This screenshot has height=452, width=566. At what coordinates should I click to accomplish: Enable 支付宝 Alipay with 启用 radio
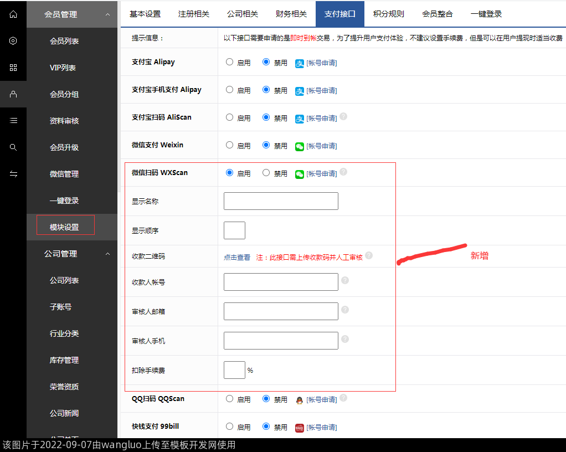(x=229, y=62)
